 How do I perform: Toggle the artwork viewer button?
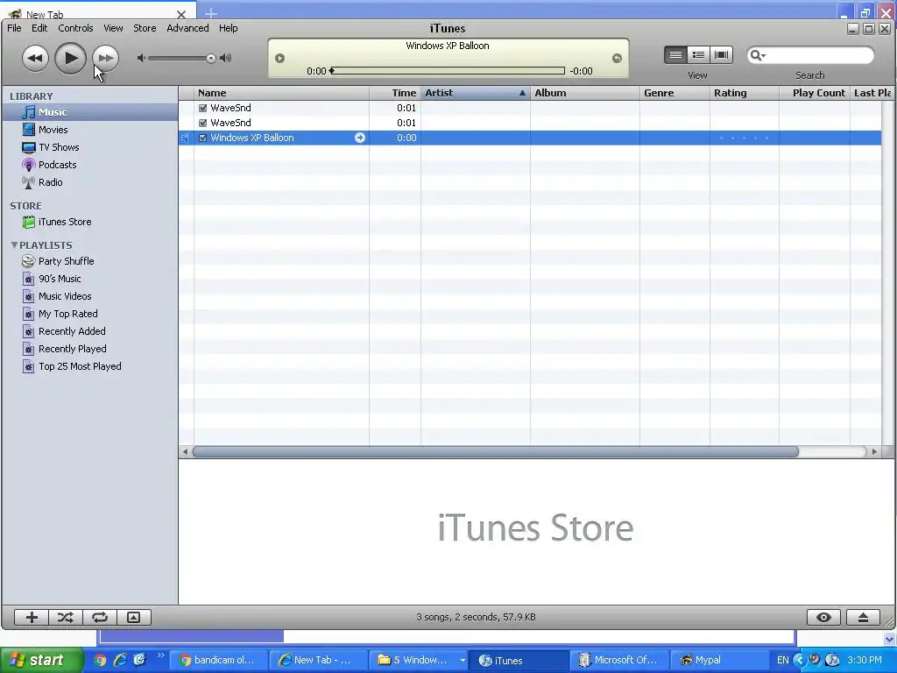click(x=133, y=617)
